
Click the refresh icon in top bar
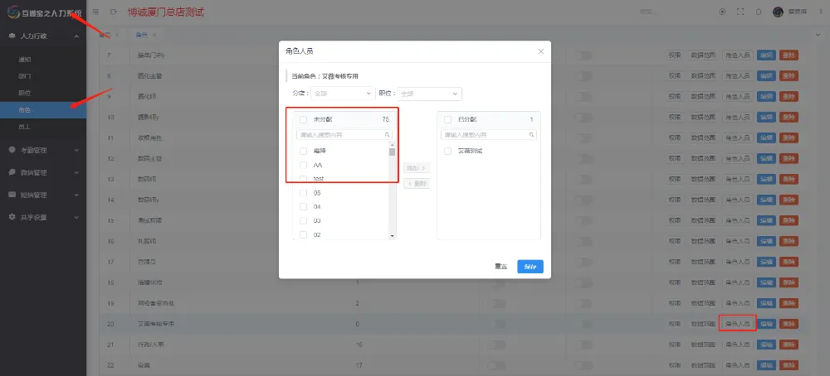click(x=113, y=12)
